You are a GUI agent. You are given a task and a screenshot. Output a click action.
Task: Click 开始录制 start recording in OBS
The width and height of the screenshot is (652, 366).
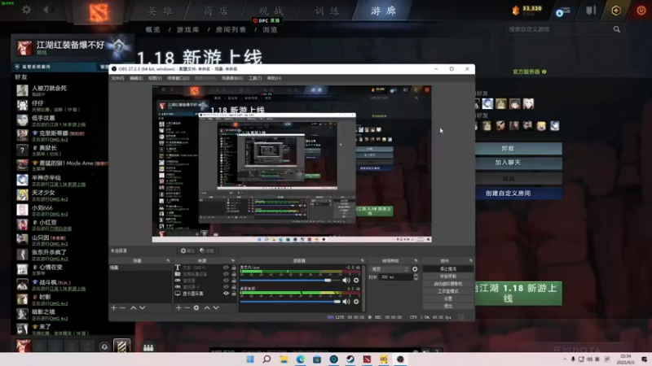tap(447, 277)
